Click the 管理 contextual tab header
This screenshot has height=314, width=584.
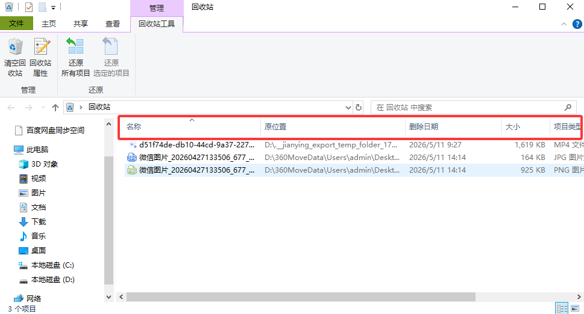[x=157, y=8]
